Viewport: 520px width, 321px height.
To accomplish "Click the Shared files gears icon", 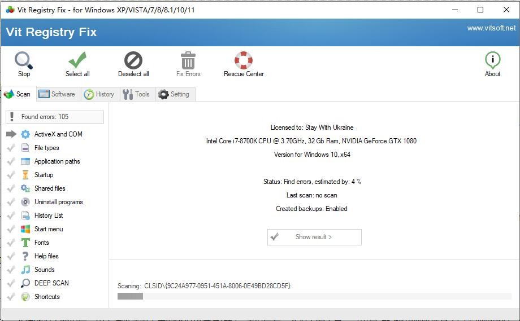I will point(25,188).
